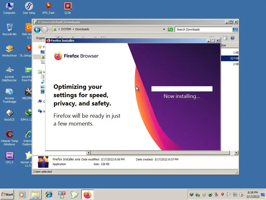Image resolution: width=266 pixels, height=200 pixels.
Task: Toggle the Explorer preview pane button
Action: pyautogui.click(x=225, y=38)
